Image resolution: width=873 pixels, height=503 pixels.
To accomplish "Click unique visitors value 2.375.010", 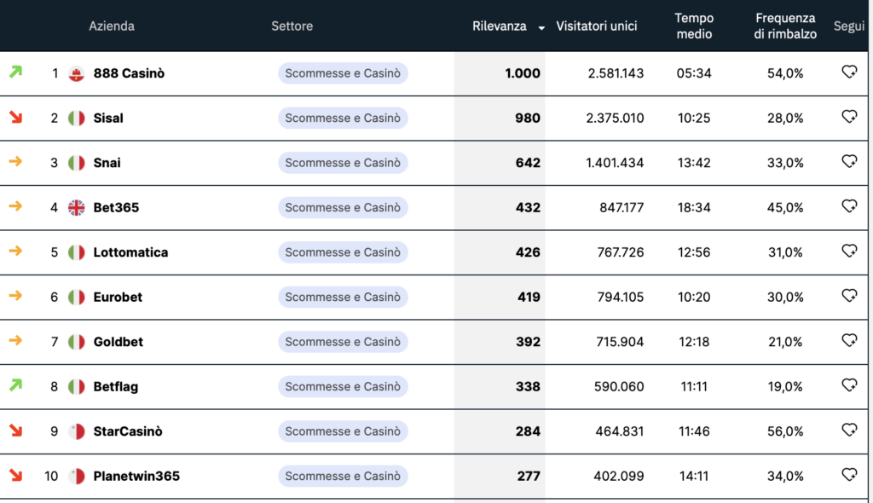I will pos(615,119).
